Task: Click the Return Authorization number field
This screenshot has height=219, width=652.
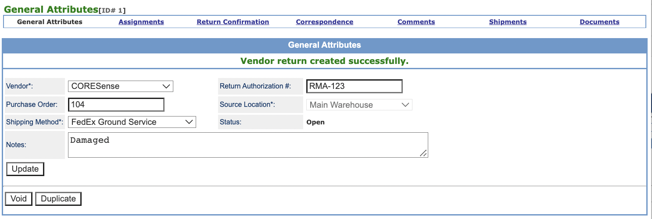Action: coord(354,86)
